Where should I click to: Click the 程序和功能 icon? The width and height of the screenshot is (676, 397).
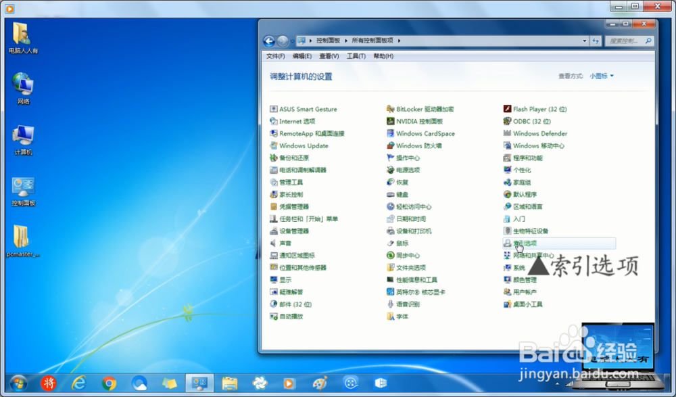[x=507, y=158]
